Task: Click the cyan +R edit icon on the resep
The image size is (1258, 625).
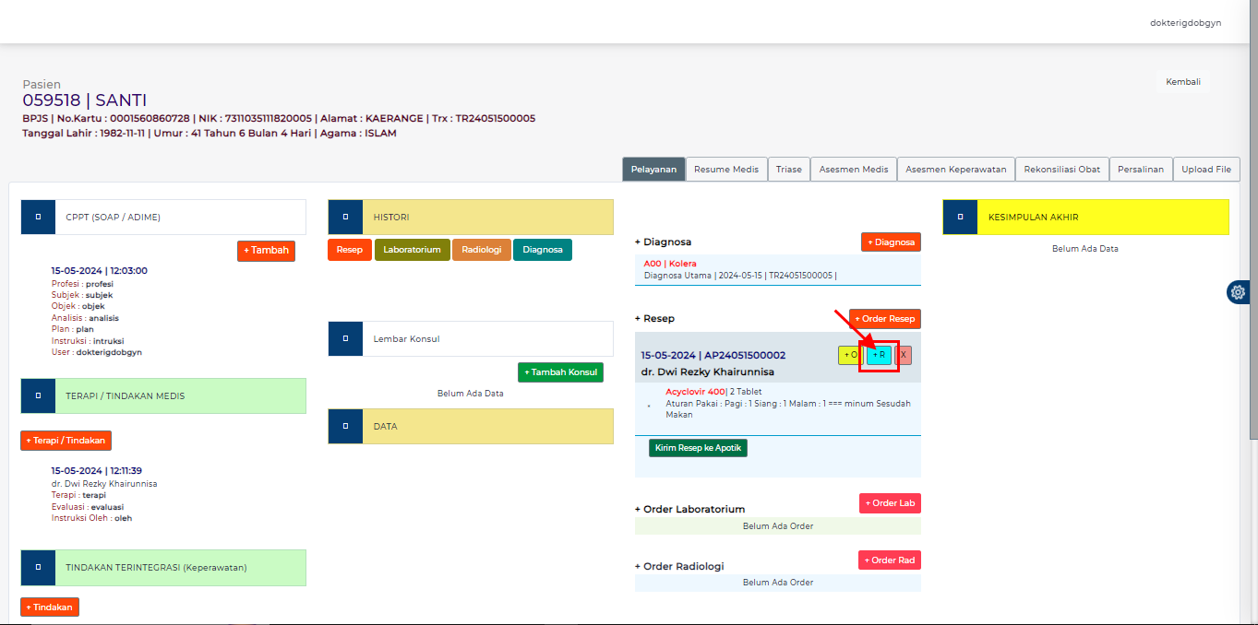Action: [880, 355]
